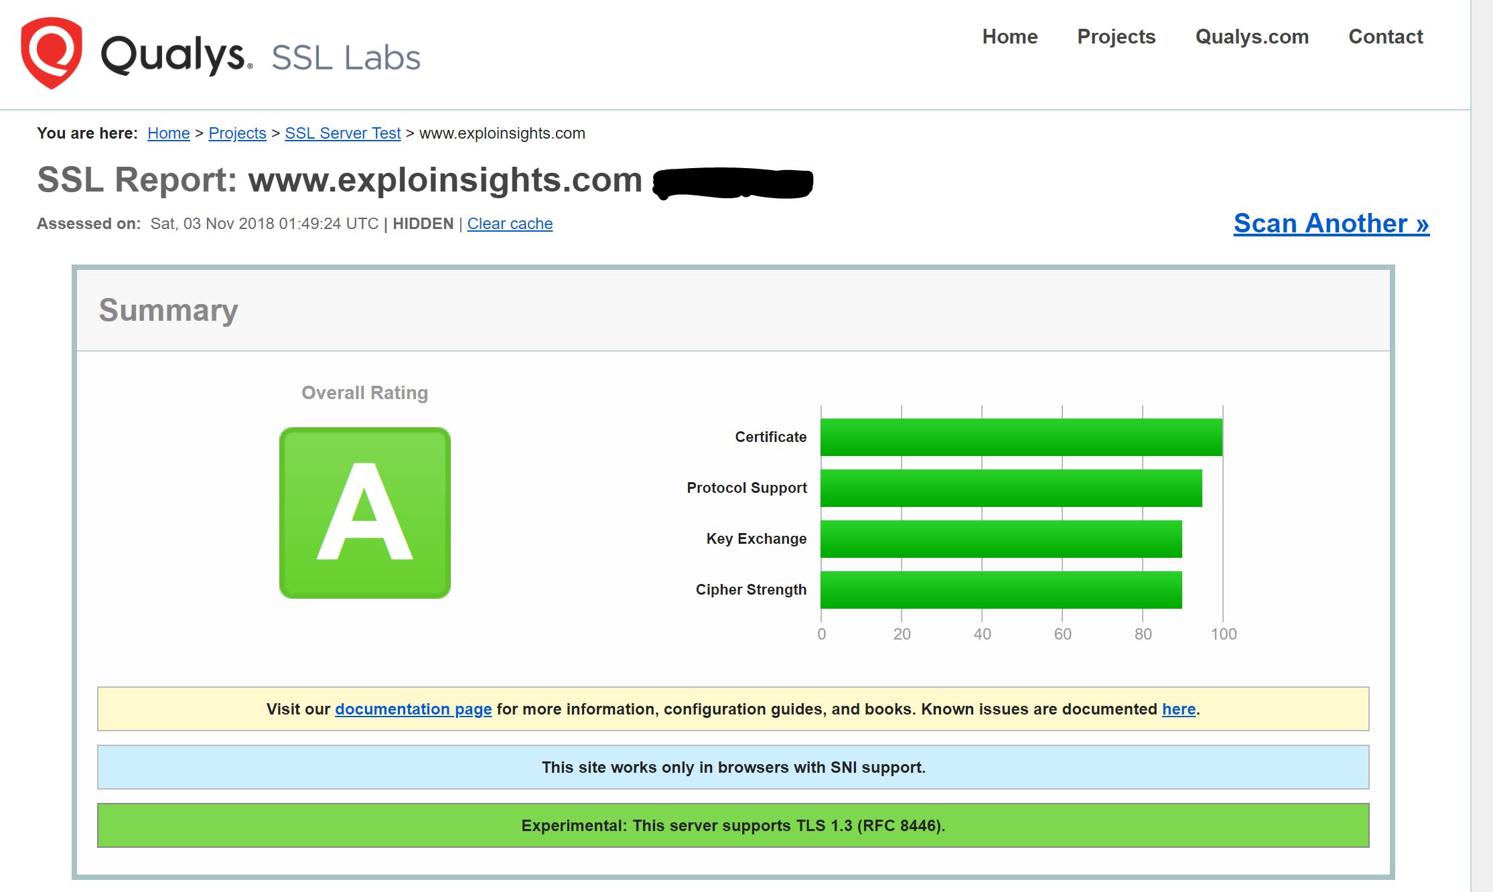Click the Summary section heading

169,310
